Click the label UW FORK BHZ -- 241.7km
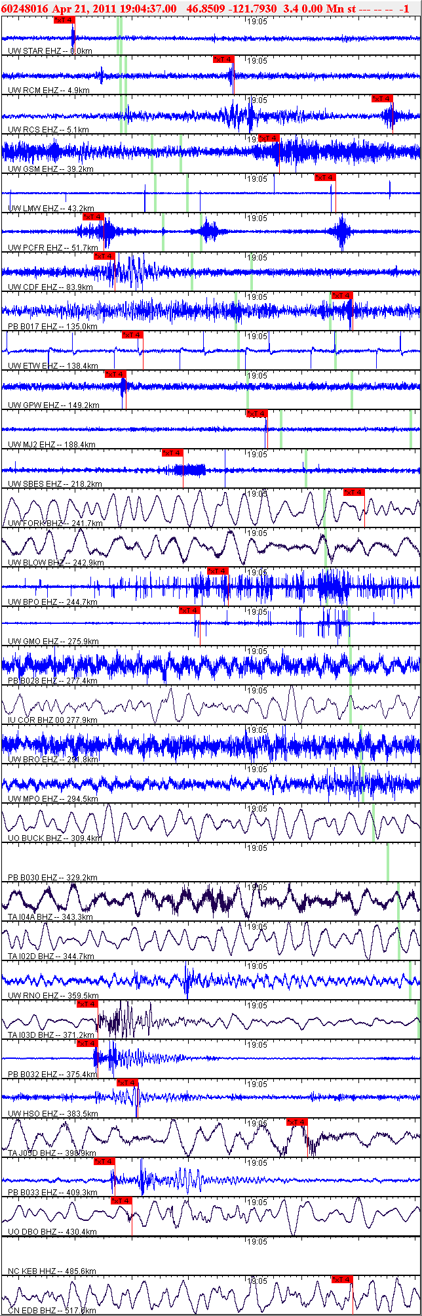Viewport: 422px width, 1316px height. pos(56,524)
